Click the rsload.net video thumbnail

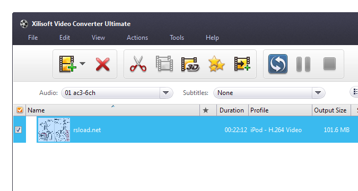coord(54,130)
